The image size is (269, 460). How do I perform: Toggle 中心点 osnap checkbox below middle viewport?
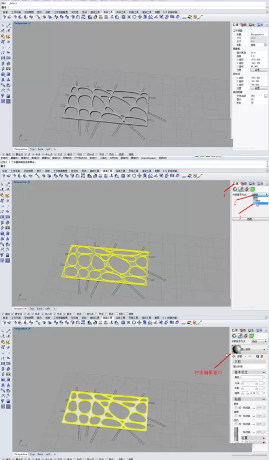point(43,314)
